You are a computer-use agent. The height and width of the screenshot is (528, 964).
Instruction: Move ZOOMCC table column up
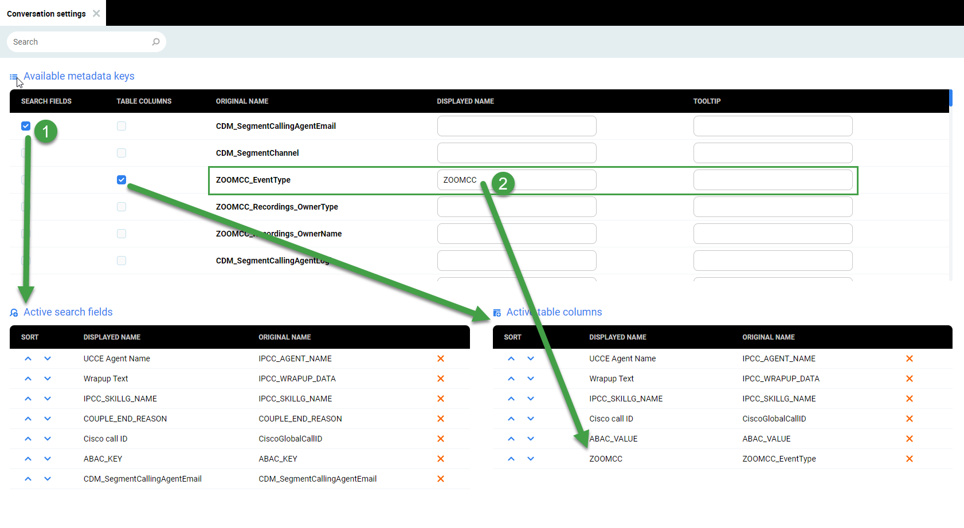point(511,459)
